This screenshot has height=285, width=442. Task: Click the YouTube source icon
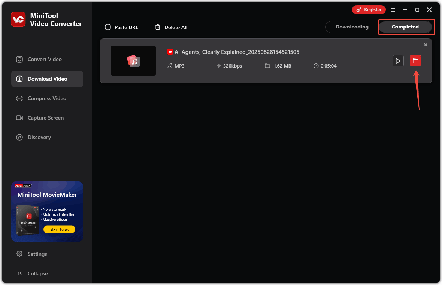click(x=170, y=52)
